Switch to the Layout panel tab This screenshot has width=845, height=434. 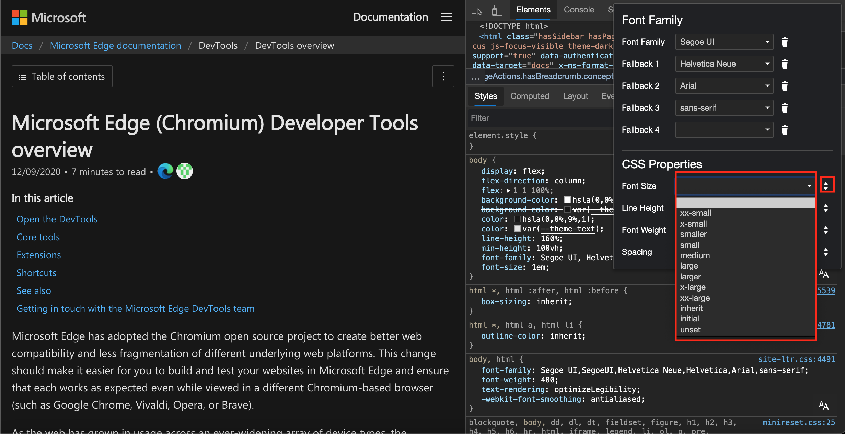576,96
